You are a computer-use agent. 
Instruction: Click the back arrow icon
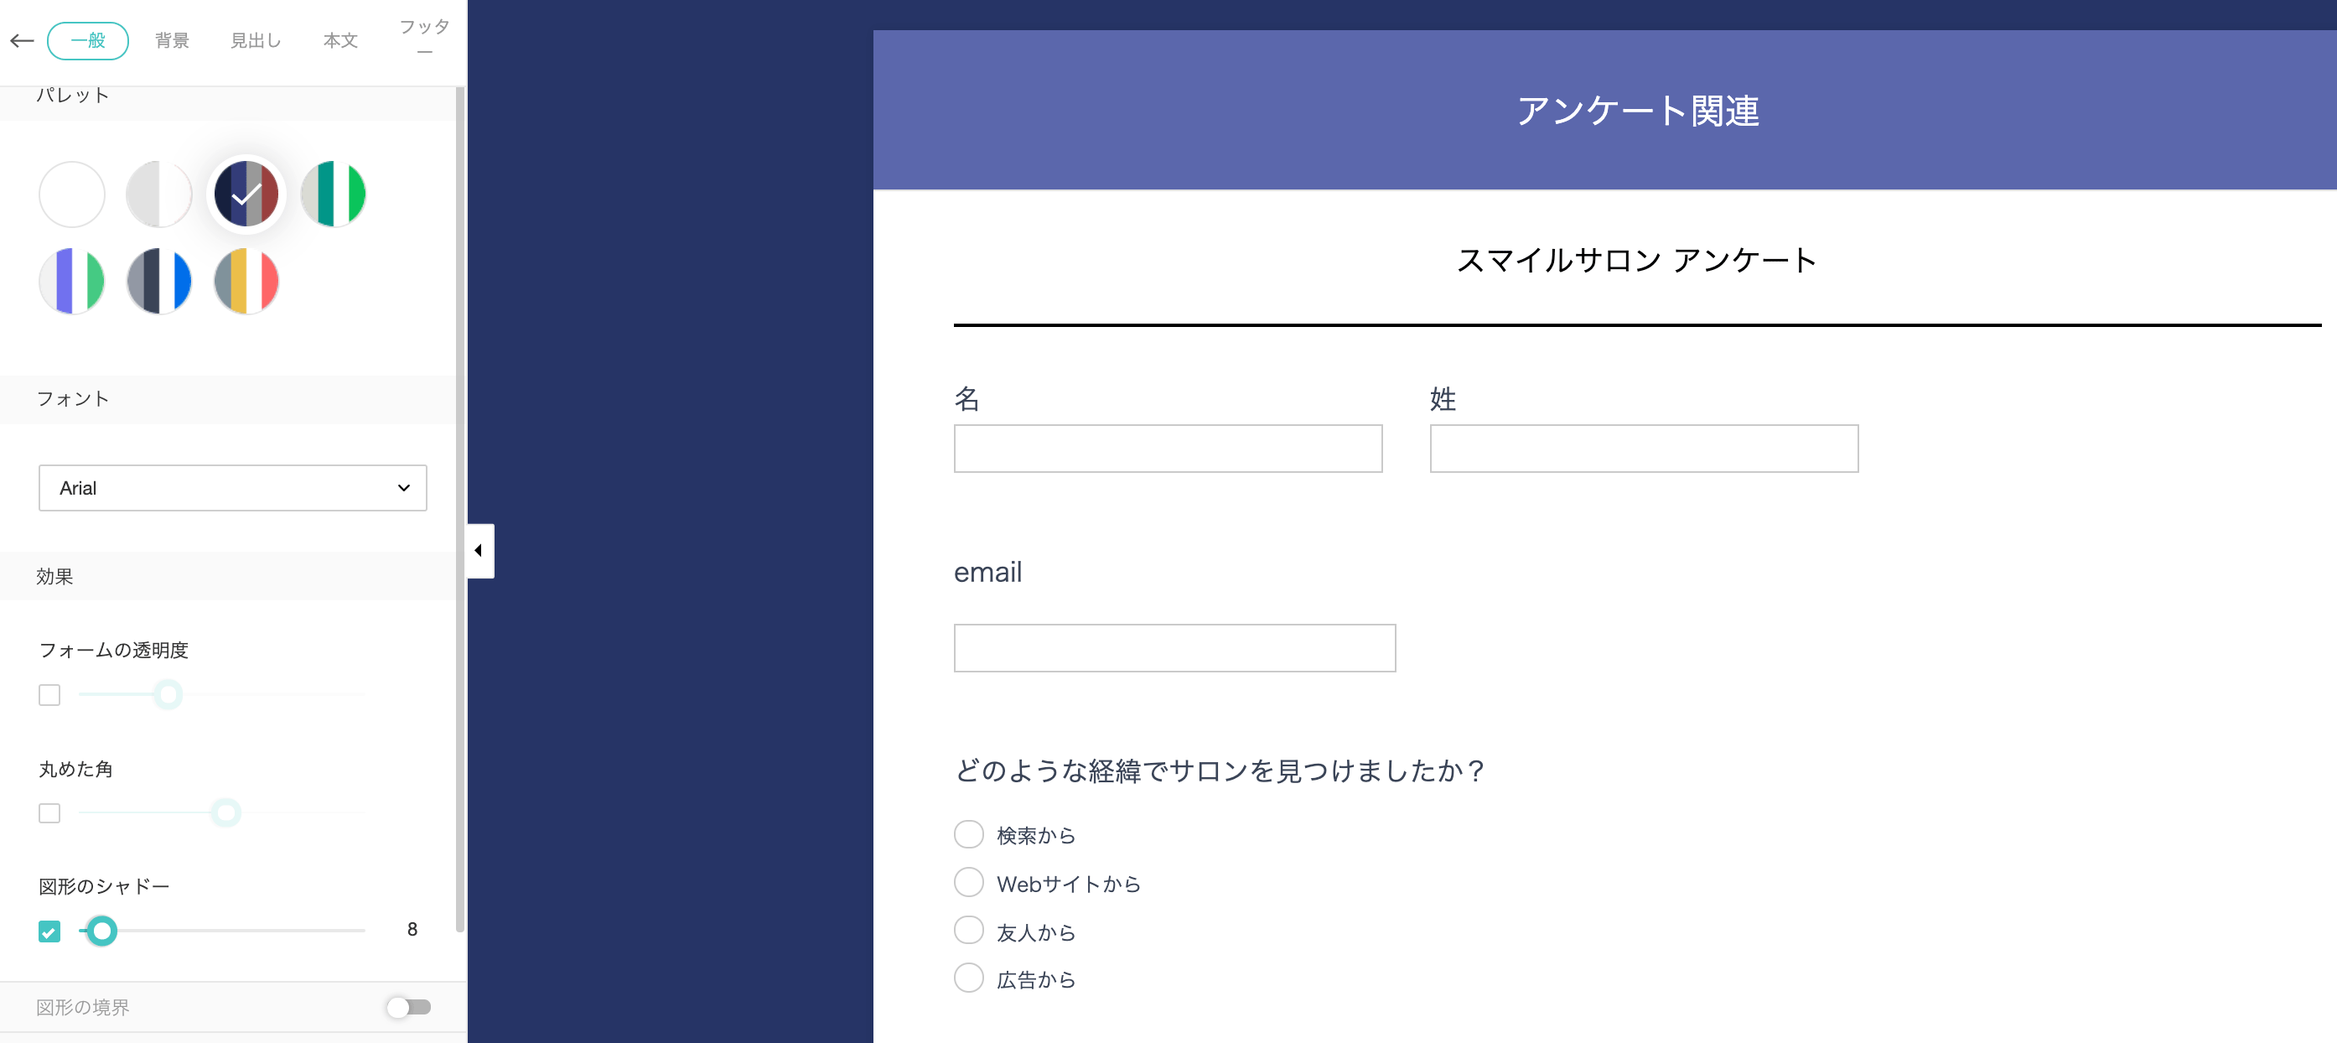(22, 41)
